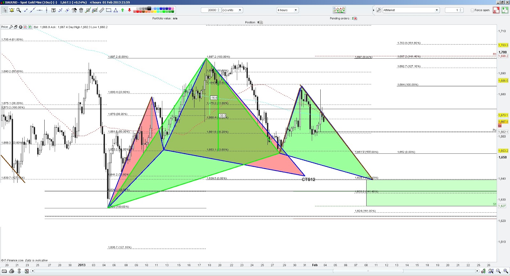Cancel pending orders with red X
This screenshot has width=510, height=276.
pos(355,18)
